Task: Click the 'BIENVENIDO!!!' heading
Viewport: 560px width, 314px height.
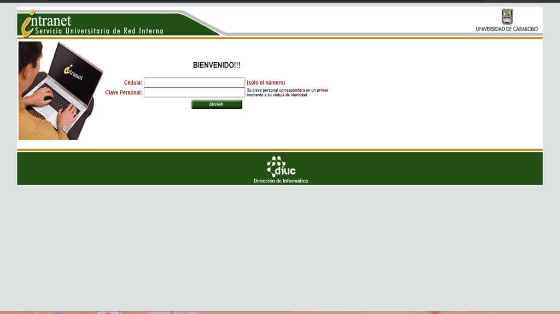Action: 217,66
